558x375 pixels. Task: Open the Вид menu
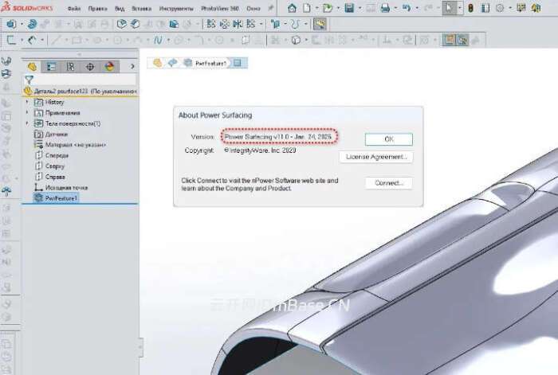tap(120, 8)
